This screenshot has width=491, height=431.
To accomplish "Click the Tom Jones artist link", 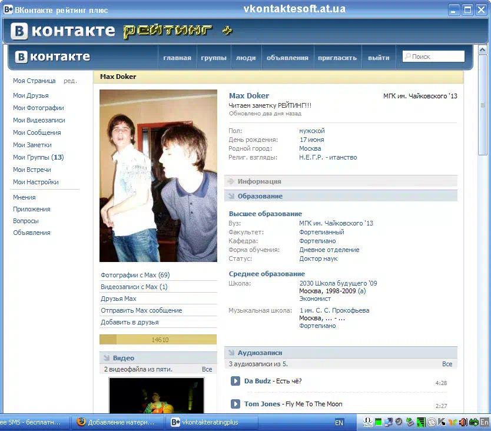I will point(262,404).
